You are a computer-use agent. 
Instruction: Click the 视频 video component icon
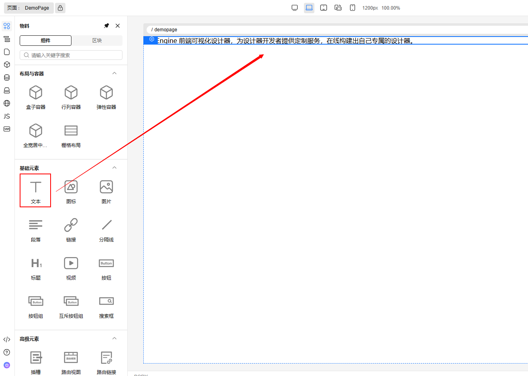coord(71,263)
